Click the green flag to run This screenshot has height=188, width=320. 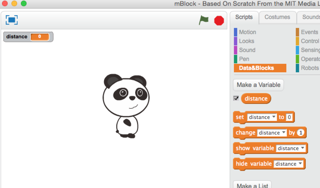point(204,20)
